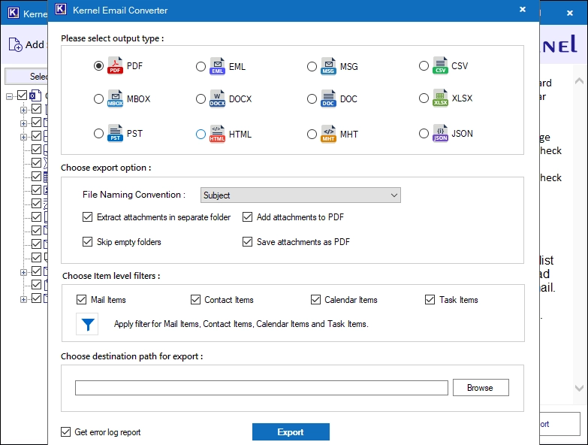588x445 pixels.
Task: Close the background Kernel window
Action: click(x=570, y=13)
